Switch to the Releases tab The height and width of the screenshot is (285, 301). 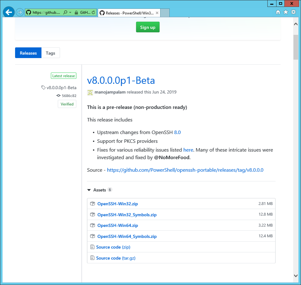click(x=28, y=53)
